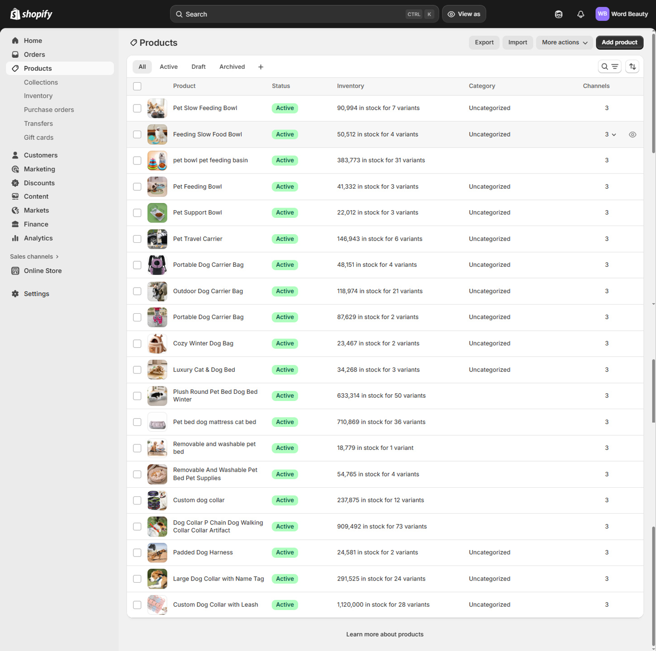Click the Import button
This screenshot has height=651, width=656.
(518, 42)
